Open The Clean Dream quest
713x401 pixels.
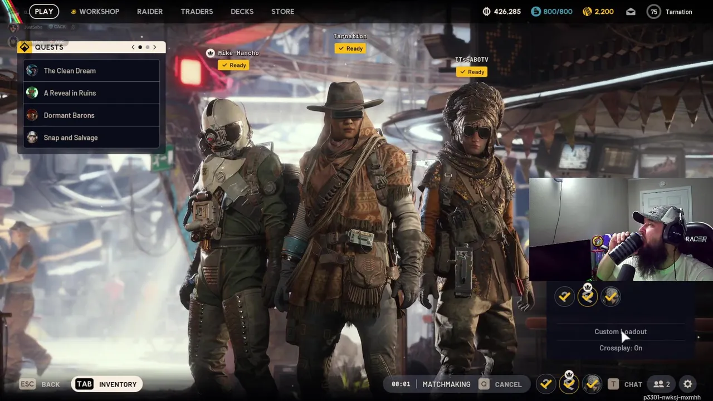91,71
